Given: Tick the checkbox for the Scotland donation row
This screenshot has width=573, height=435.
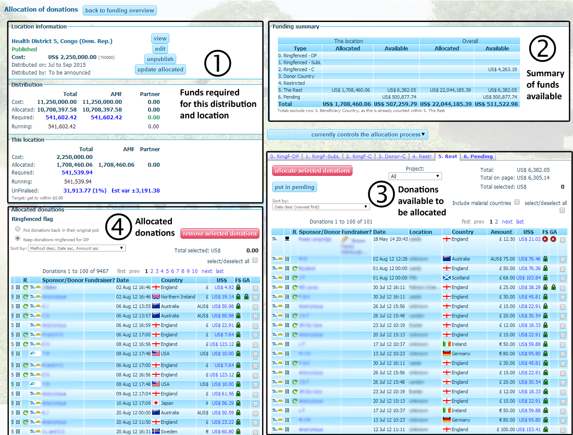Looking at the screenshot, I should pyautogui.click(x=563, y=279).
